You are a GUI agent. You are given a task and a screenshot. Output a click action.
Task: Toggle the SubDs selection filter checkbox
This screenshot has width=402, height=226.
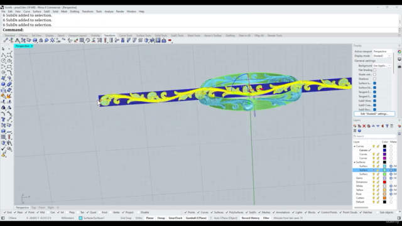pyautogui.click(x=247, y=212)
